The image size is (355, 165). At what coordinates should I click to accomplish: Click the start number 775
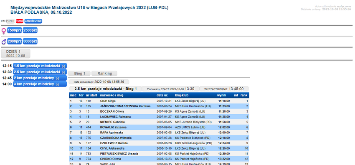point(88,138)
